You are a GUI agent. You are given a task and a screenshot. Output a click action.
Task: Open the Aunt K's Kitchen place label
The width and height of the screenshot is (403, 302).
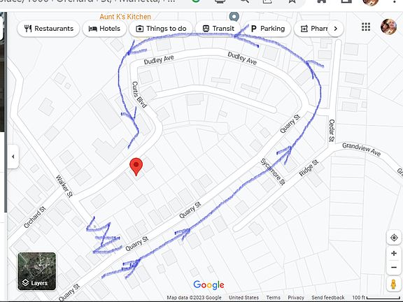[125, 17]
